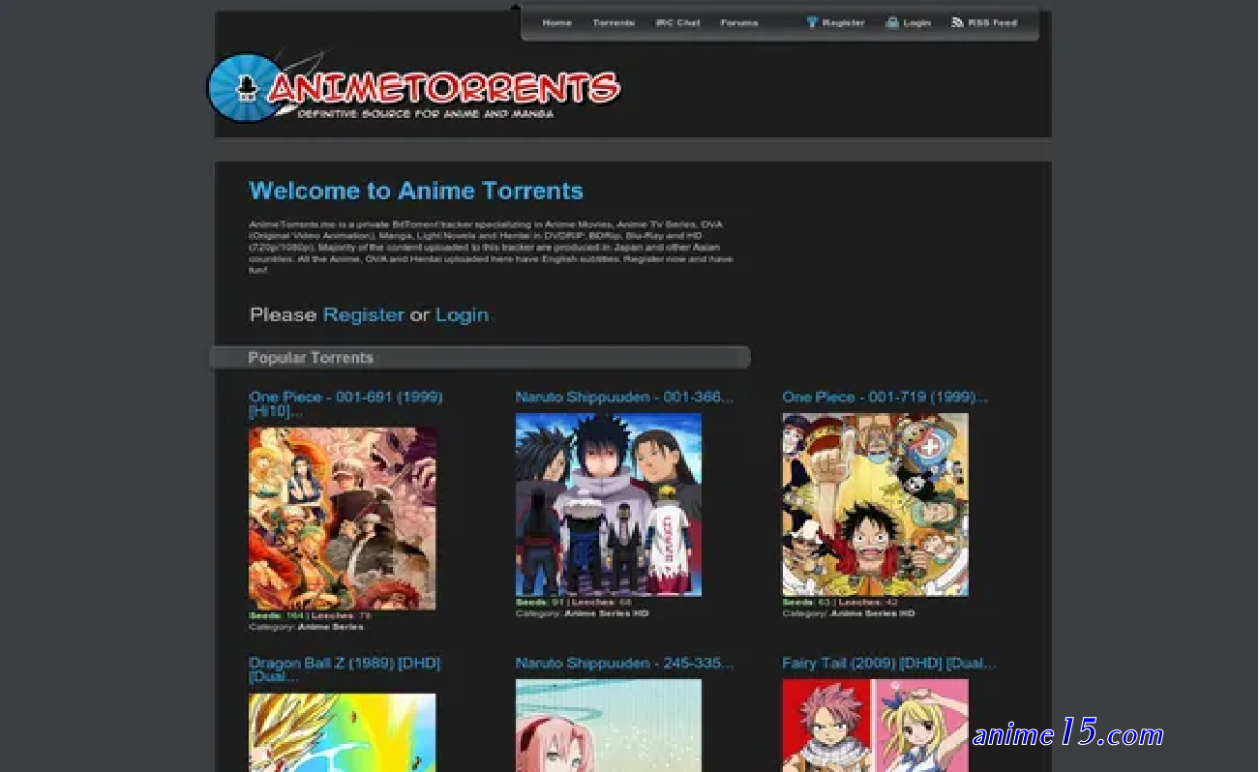Click the Register icon in top bar
The height and width of the screenshot is (772, 1260).
pos(812,22)
